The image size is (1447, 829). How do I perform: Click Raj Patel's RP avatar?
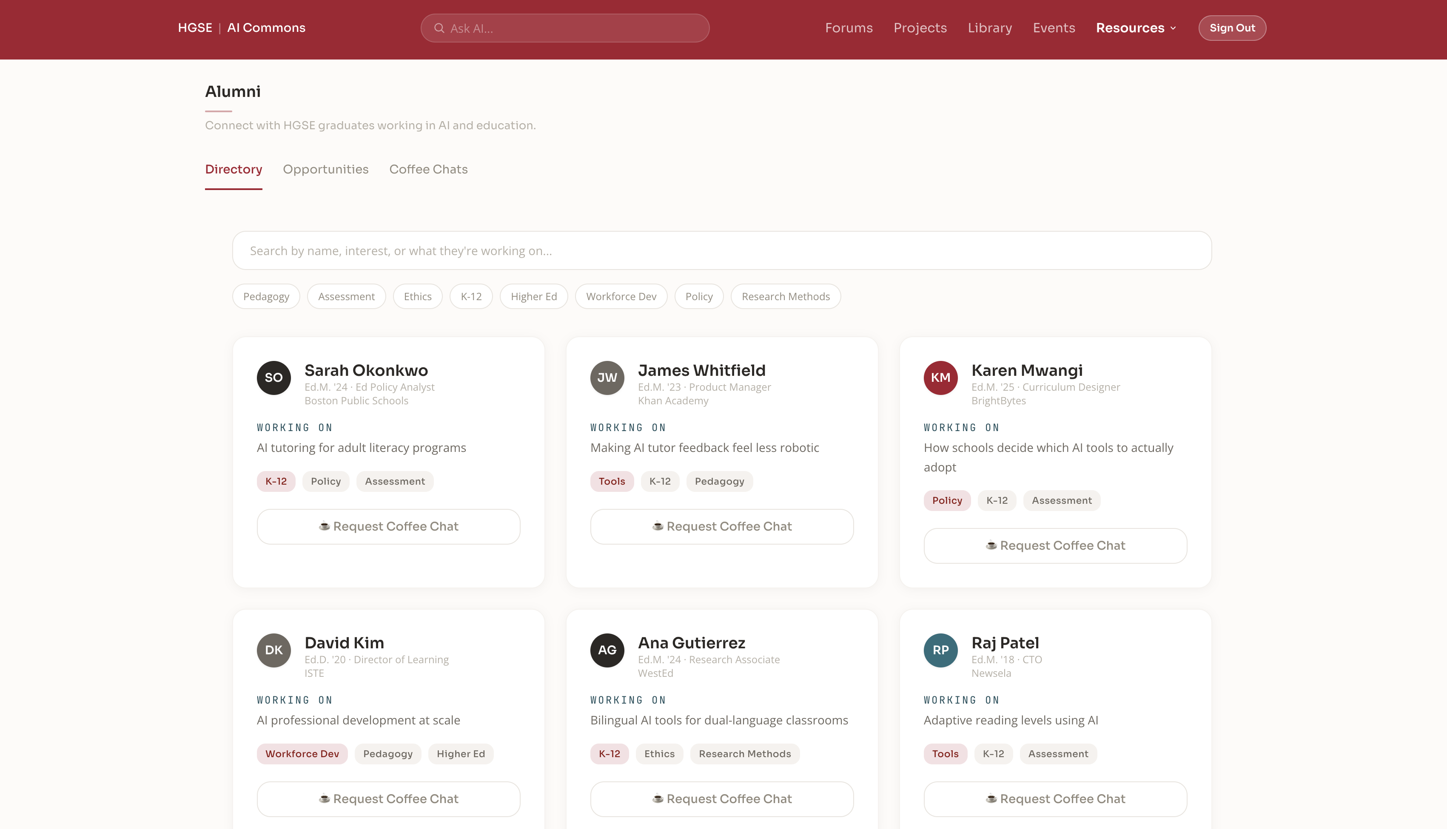click(x=940, y=650)
